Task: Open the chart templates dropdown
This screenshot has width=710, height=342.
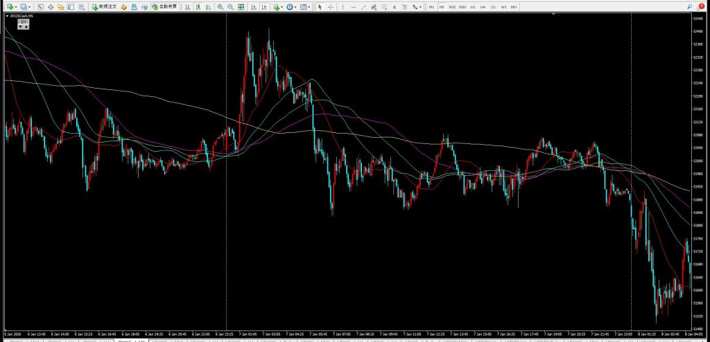Action: 306,6
